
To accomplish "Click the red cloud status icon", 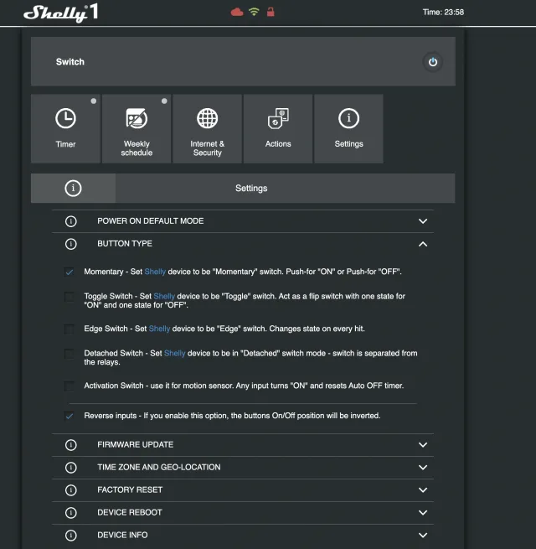I will pyautogui.click(x=237, y=13).
